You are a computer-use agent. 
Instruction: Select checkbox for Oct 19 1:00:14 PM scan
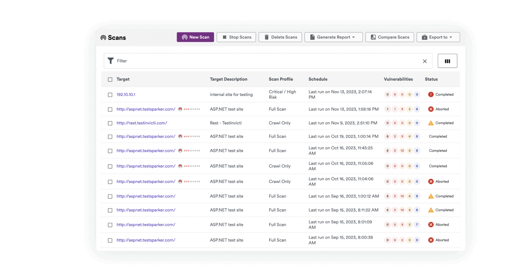click(x=110, y=137)
